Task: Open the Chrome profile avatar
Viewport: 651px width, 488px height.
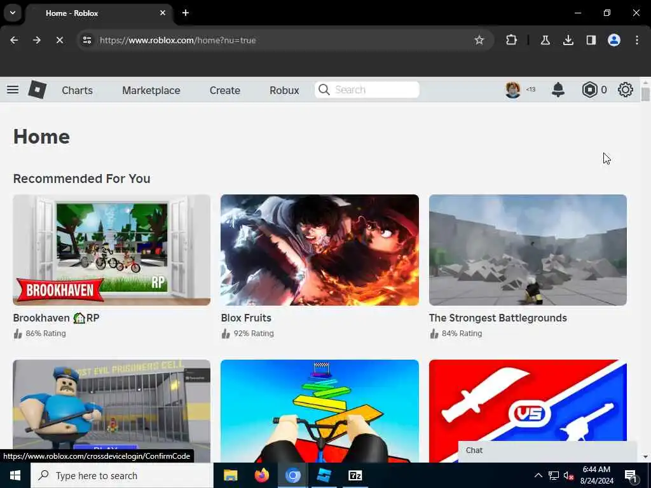Action: (x=614, y=40)
